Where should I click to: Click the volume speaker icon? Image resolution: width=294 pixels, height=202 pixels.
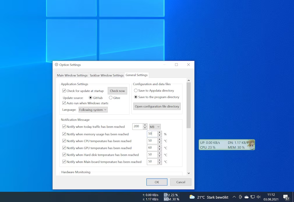tap(258, 197)
